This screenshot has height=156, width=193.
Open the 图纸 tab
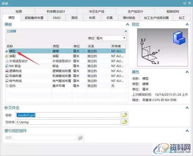(x=74, y=18)
